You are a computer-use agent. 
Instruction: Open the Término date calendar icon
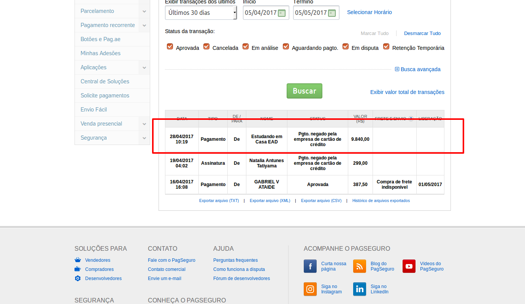332,13
